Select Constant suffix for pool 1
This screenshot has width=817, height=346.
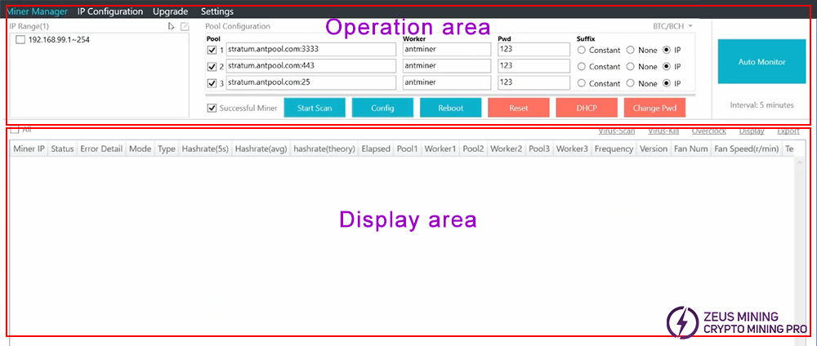582,50
